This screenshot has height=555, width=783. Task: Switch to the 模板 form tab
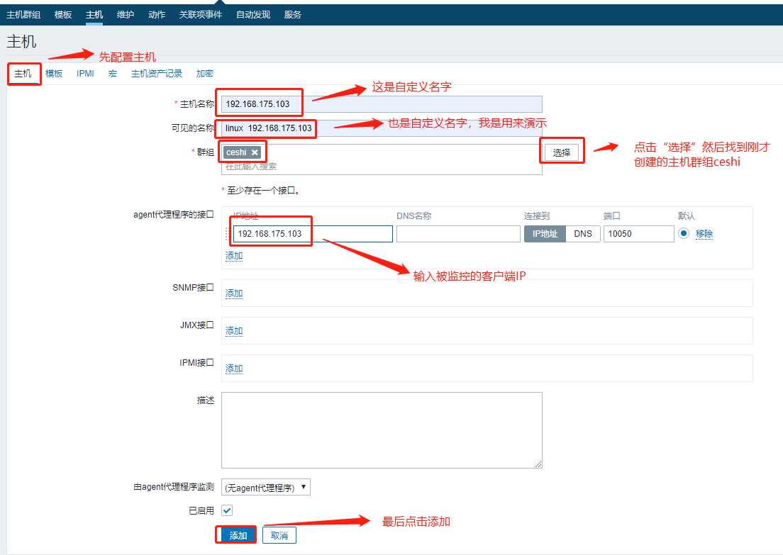pos(54,74)
